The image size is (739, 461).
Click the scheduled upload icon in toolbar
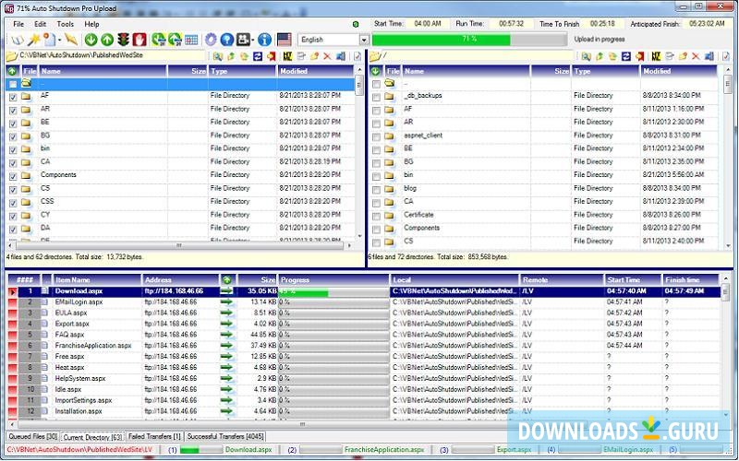click(175, 40)
